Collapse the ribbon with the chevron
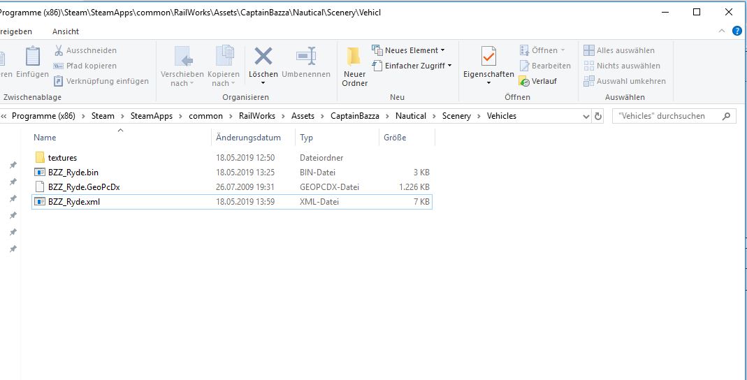Viewport: 747px width, 380px height. click(x=723, y=31)
